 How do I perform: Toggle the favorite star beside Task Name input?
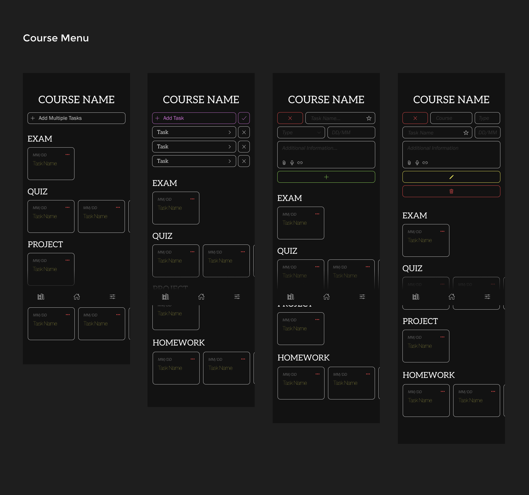(x=369, y=118)
